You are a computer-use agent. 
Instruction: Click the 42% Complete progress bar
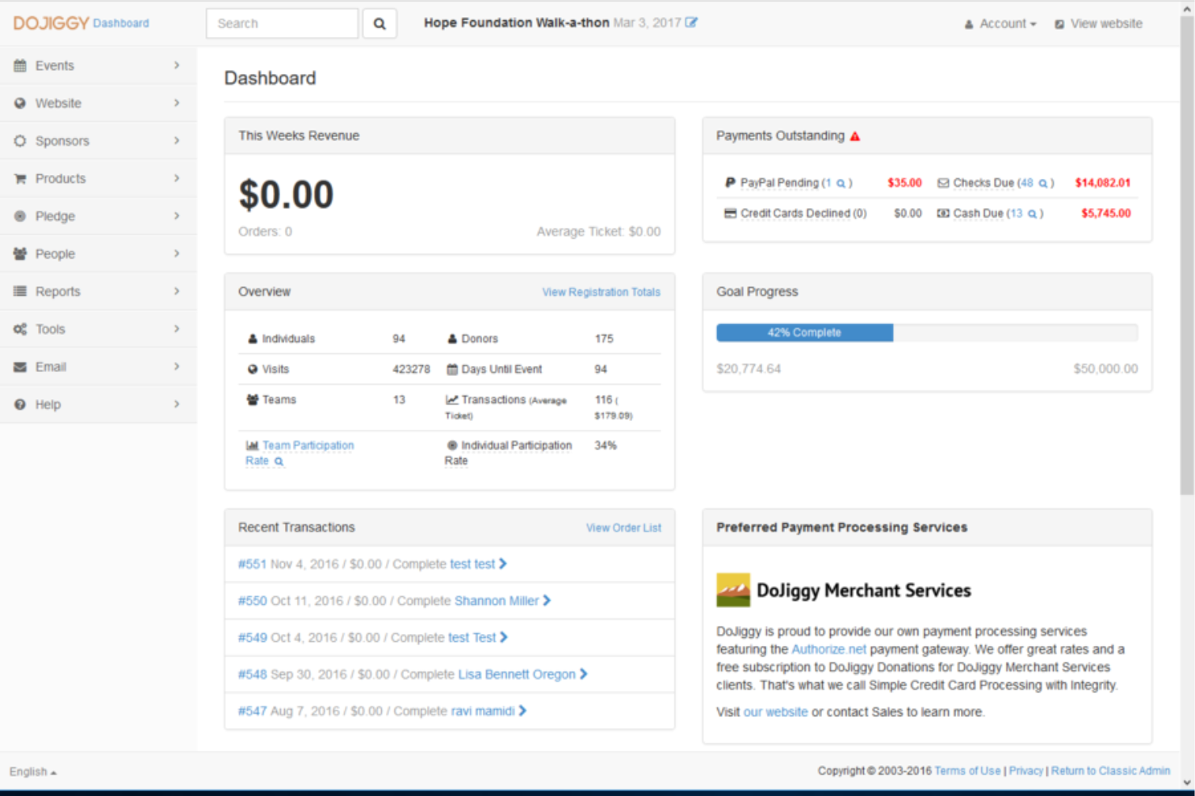804,332
